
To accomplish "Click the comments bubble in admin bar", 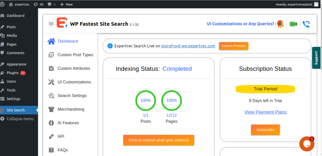I will coord(52,4).
